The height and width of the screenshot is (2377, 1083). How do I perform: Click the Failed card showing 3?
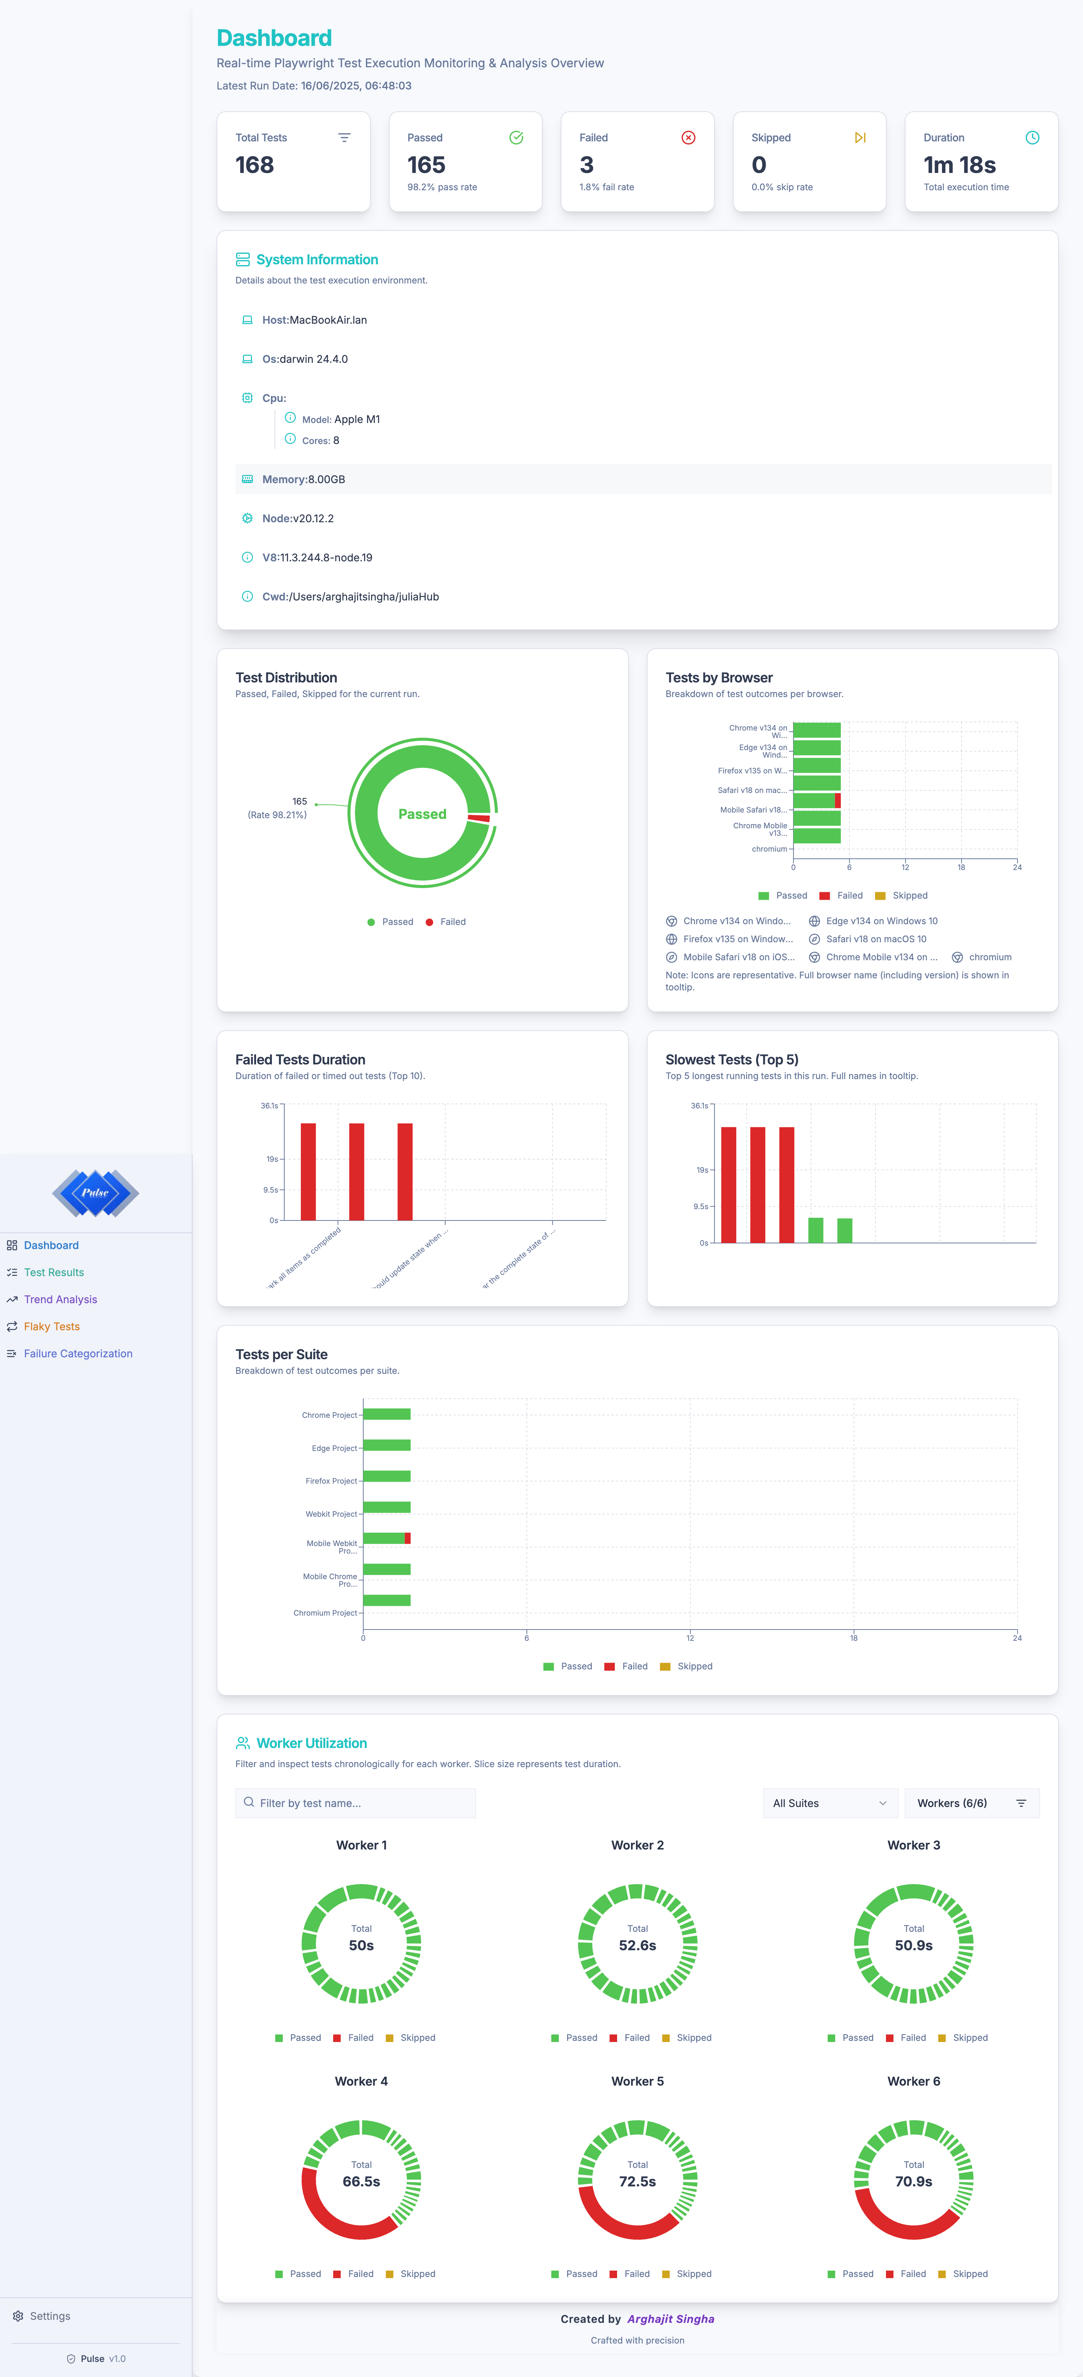637,161
